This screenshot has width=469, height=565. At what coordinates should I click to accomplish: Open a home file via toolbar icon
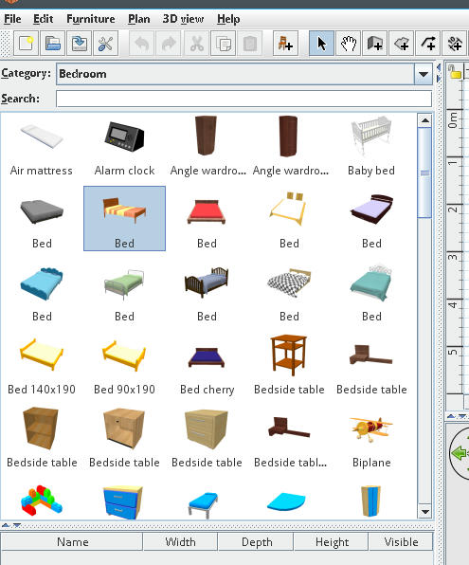point(53,44)
